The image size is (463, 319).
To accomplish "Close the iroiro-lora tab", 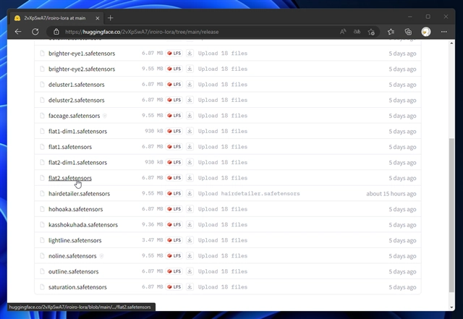I will click(x=98, y=18).
